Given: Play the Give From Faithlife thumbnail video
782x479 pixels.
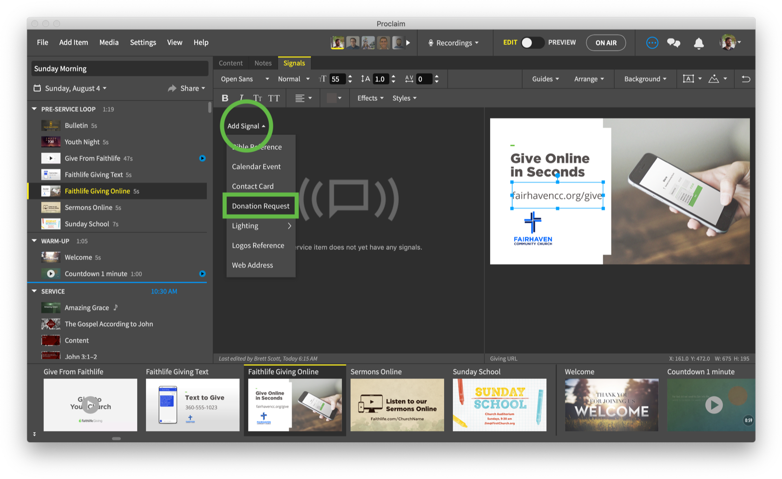Looking at the screenshot, I should [x=91, y=405].
